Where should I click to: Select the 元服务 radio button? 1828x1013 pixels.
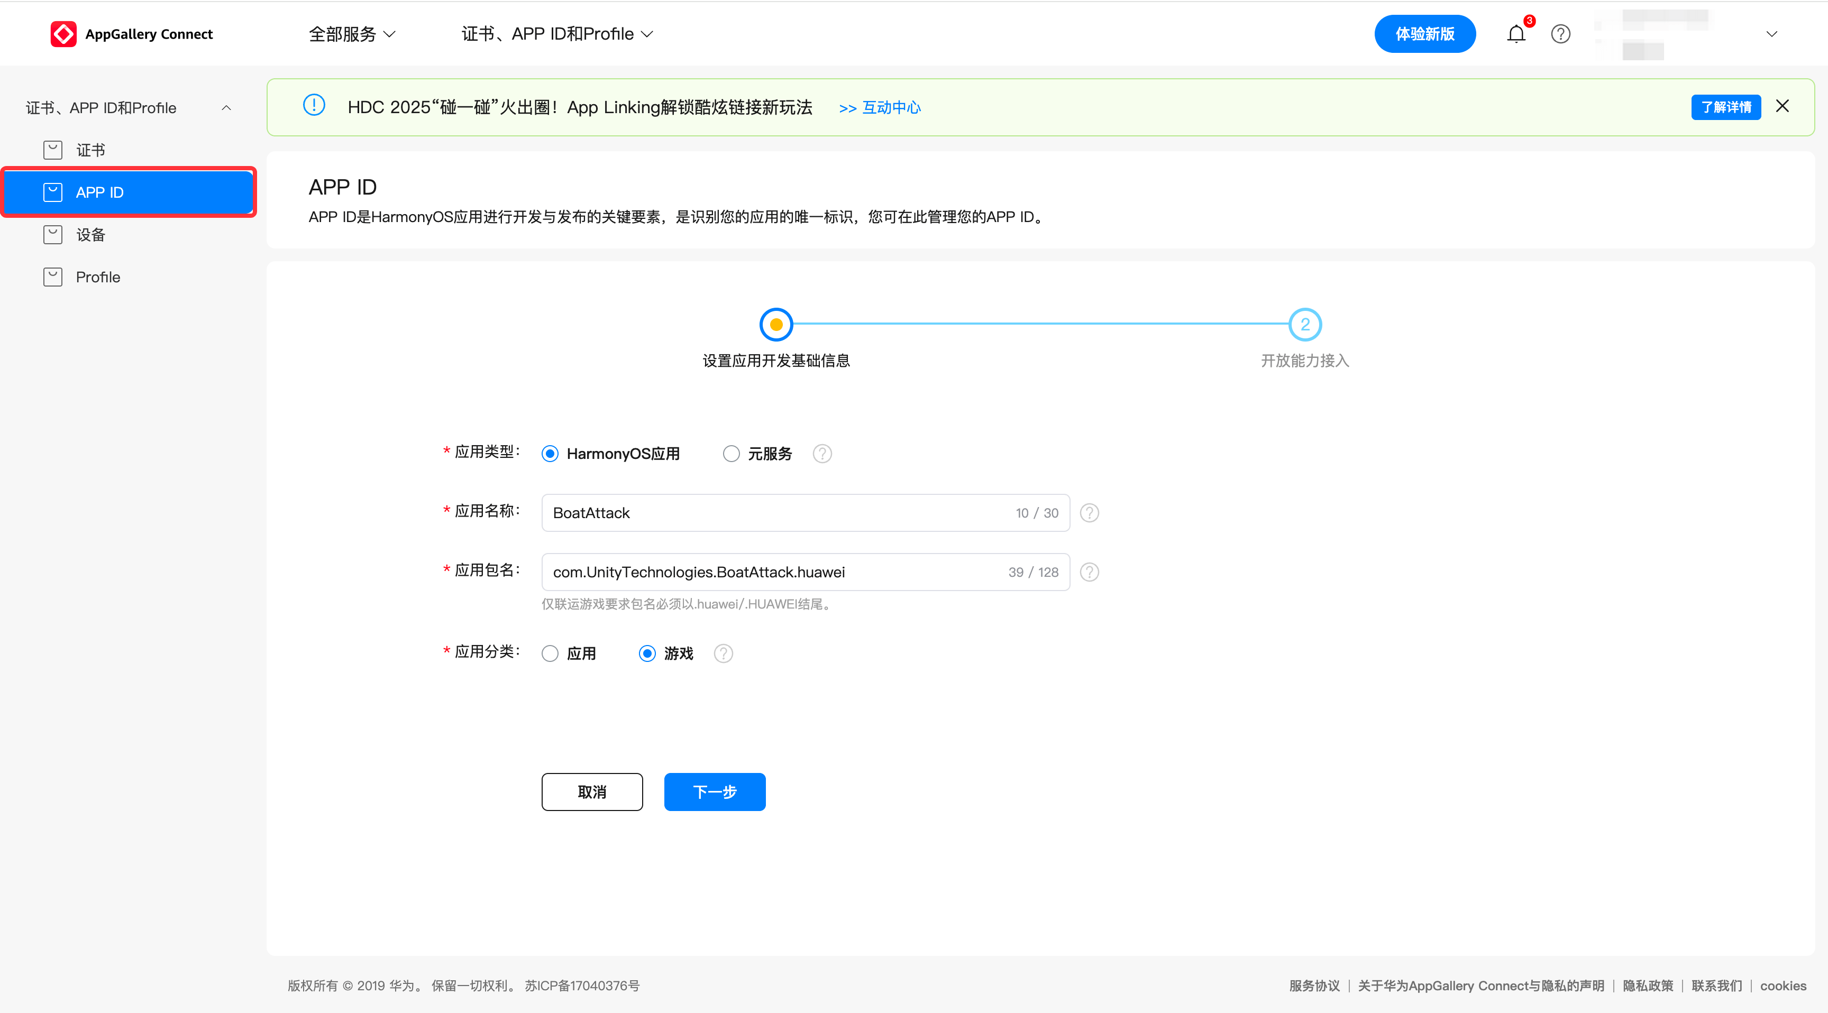click(731, 453)
